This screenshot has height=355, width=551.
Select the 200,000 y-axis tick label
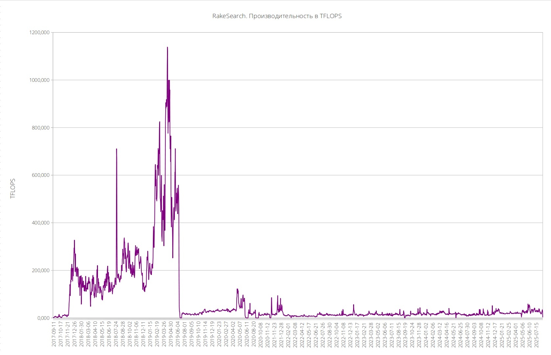(40, 271)
